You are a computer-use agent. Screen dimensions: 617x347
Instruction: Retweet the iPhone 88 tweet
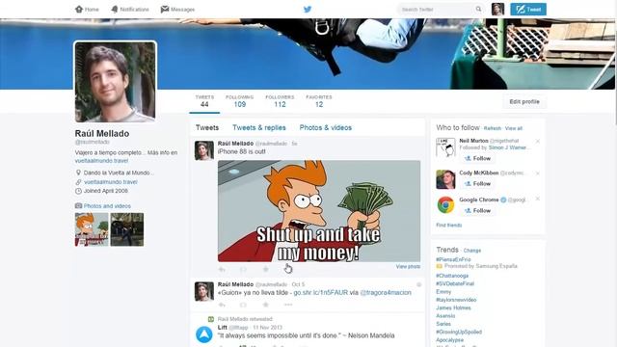pos(243,270)
